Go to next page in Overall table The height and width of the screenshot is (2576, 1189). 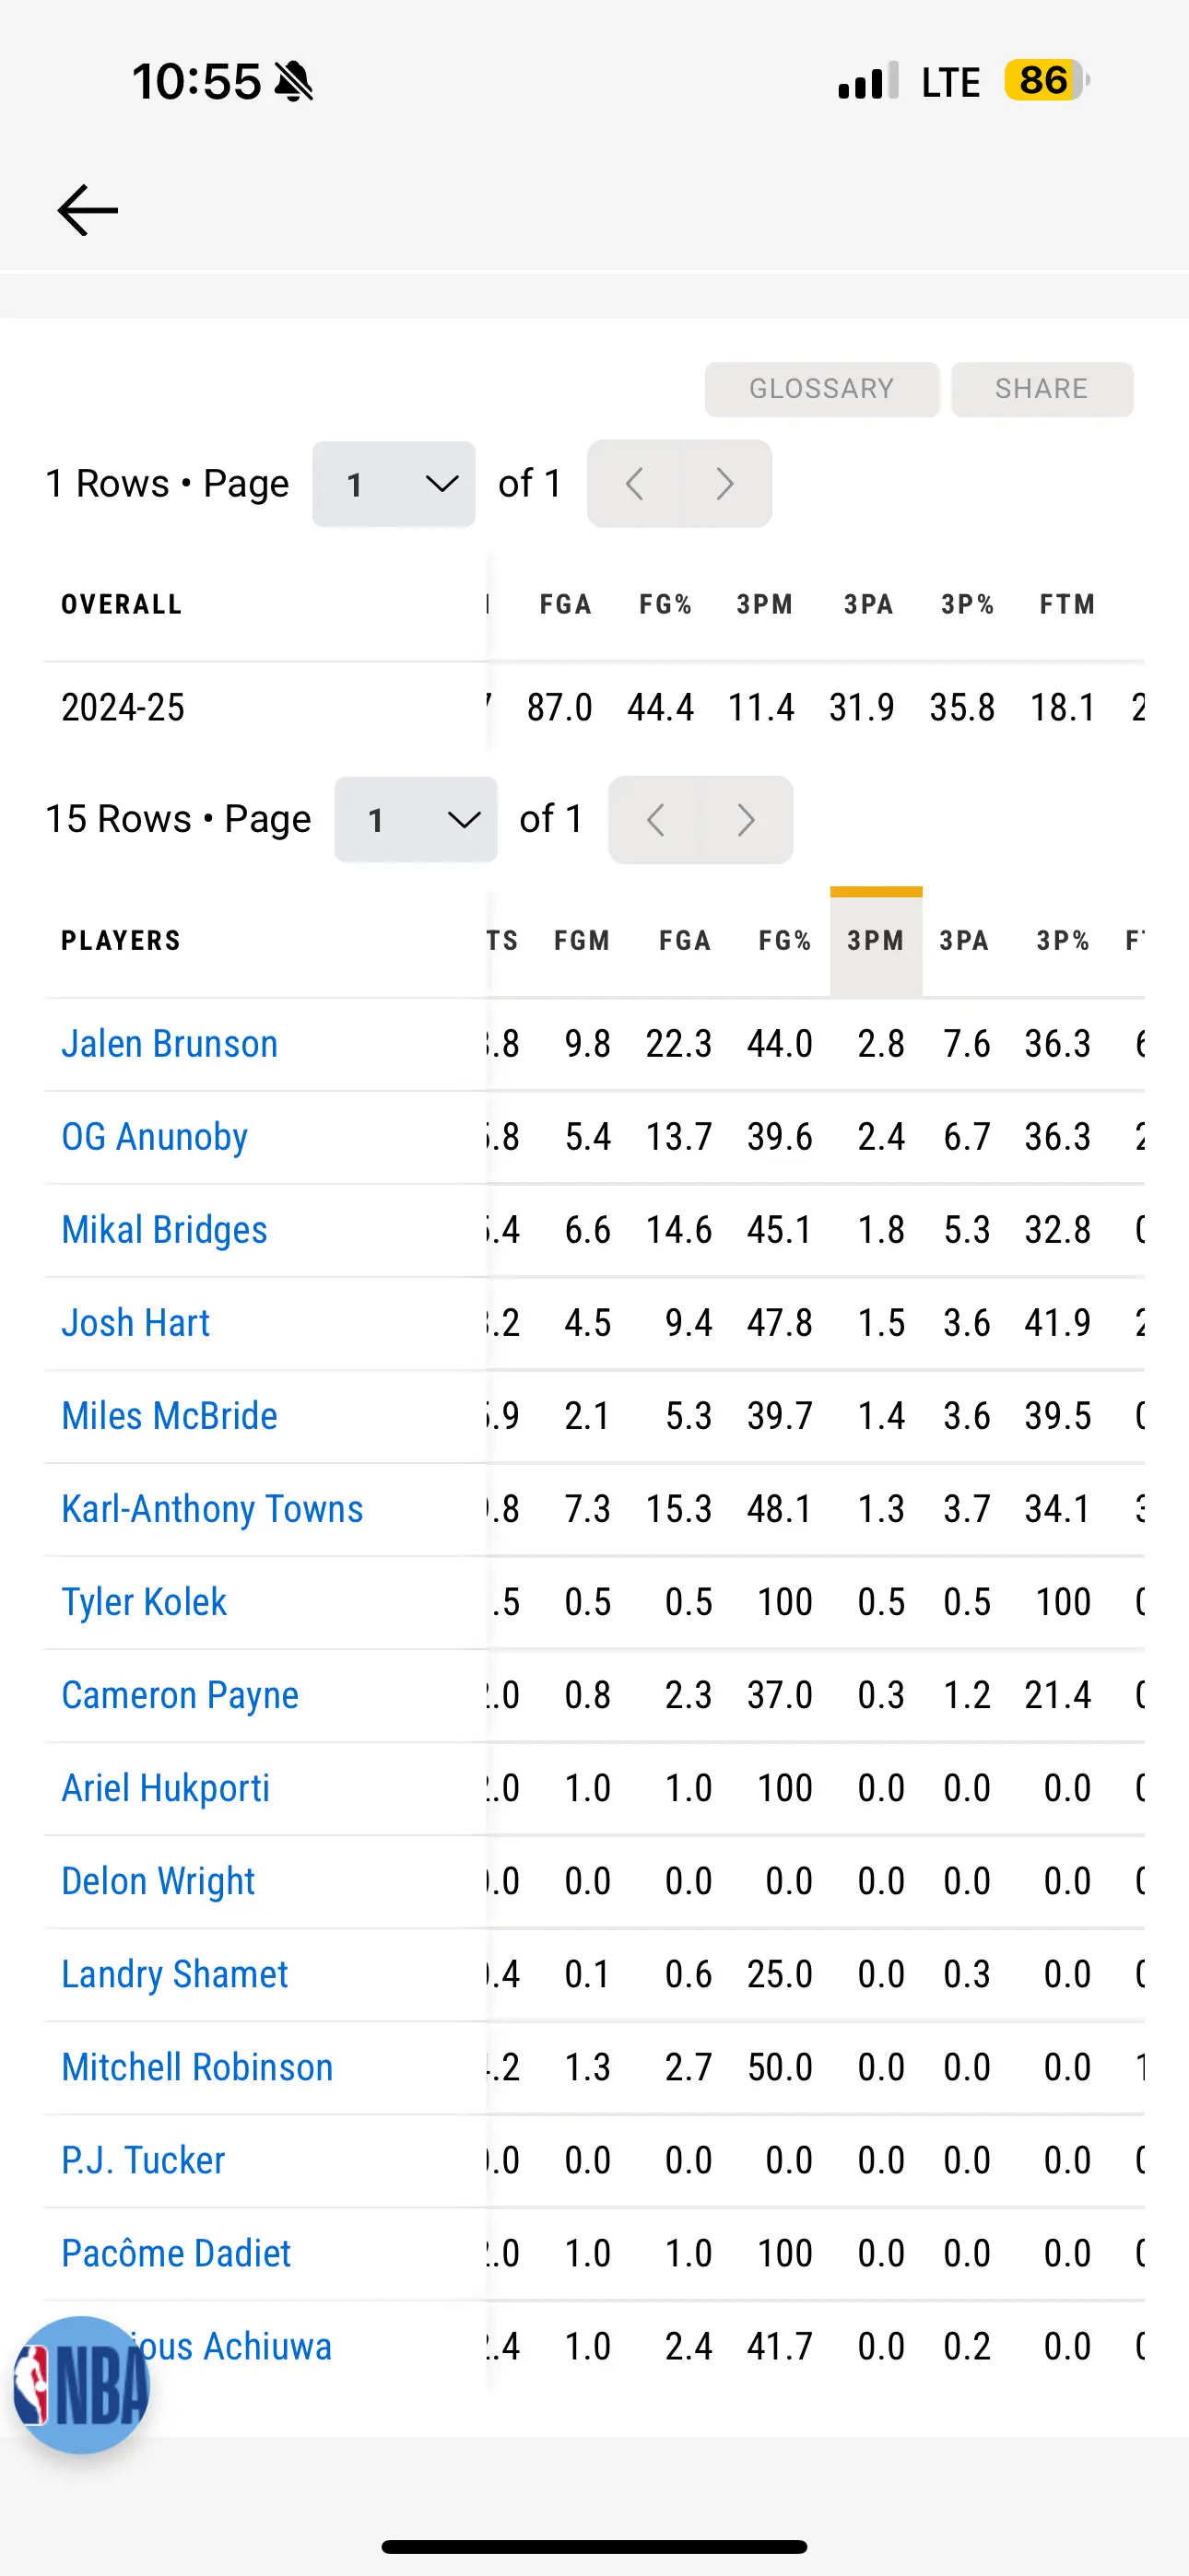(725, 484)
